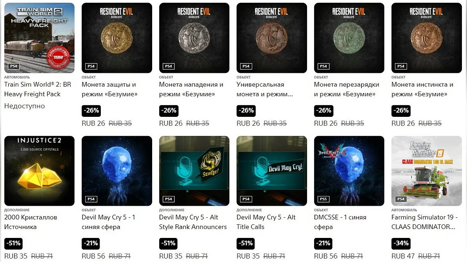Open the gold Resident Evil defense coin image
This screenshot has height=262, width=467.
117,38
